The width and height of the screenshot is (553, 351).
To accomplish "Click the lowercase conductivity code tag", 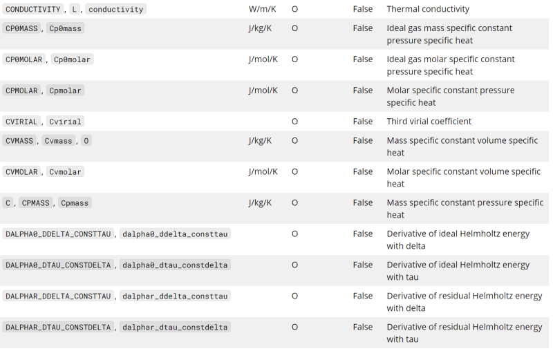I will [116, 10].
